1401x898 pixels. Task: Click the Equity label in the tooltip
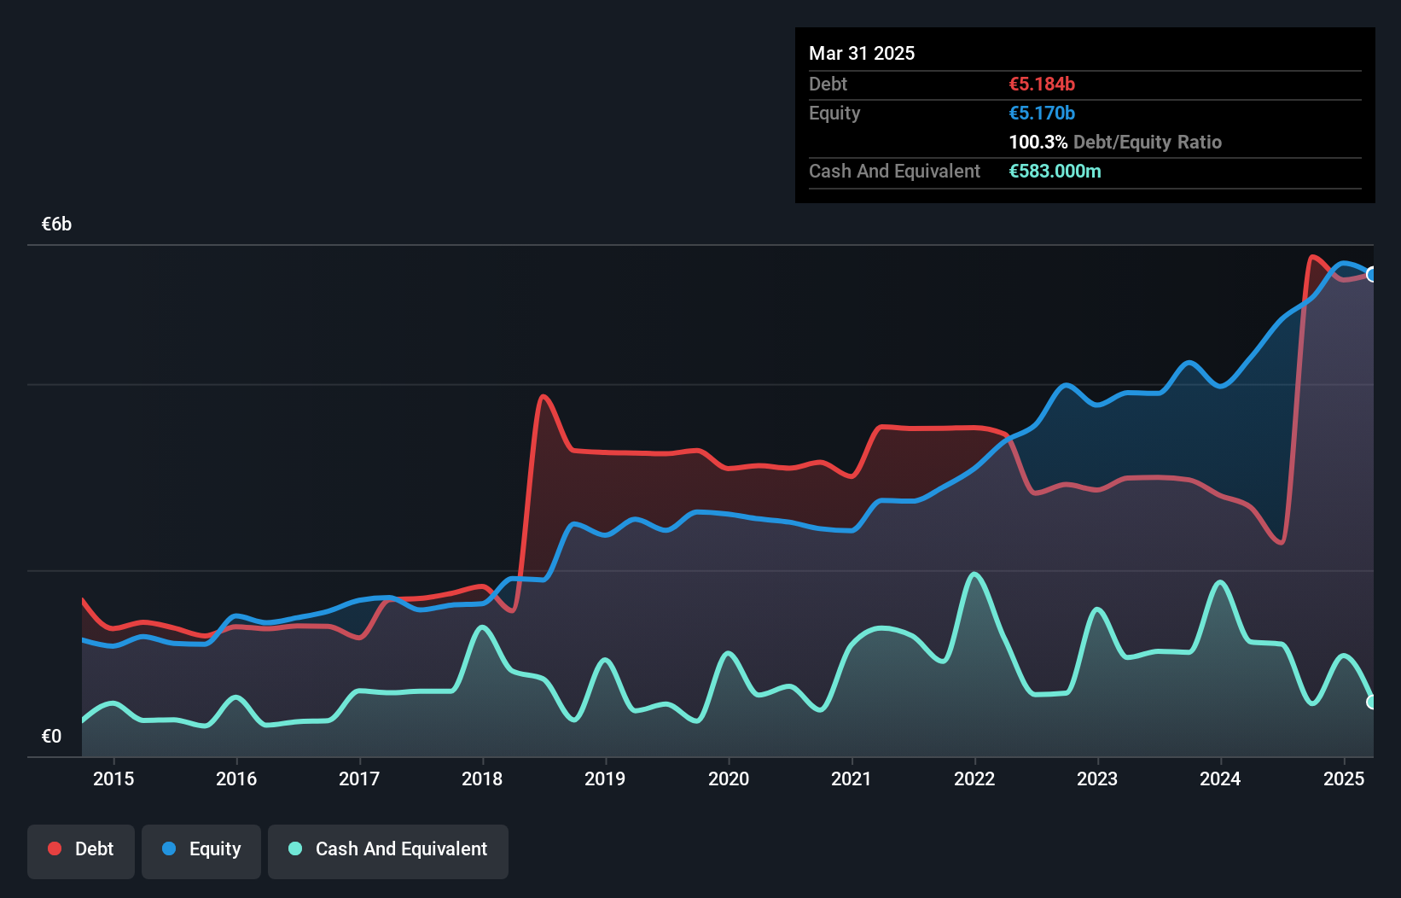point(834,114)
